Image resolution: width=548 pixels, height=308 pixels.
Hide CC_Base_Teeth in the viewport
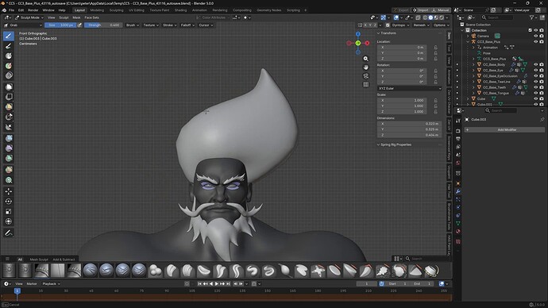click(535, 87)
